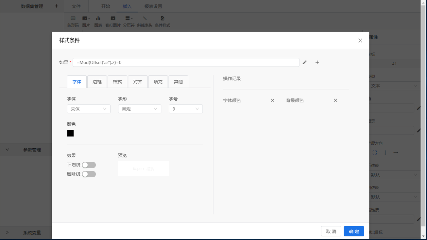This screenshot has height=240, width=427.
Task: Open the 分页符 page break tool
Action: coord(129,21)
